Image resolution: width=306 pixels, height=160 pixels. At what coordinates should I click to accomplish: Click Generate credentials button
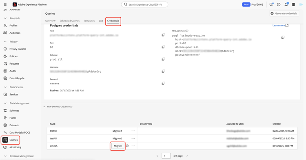(284, 13)
